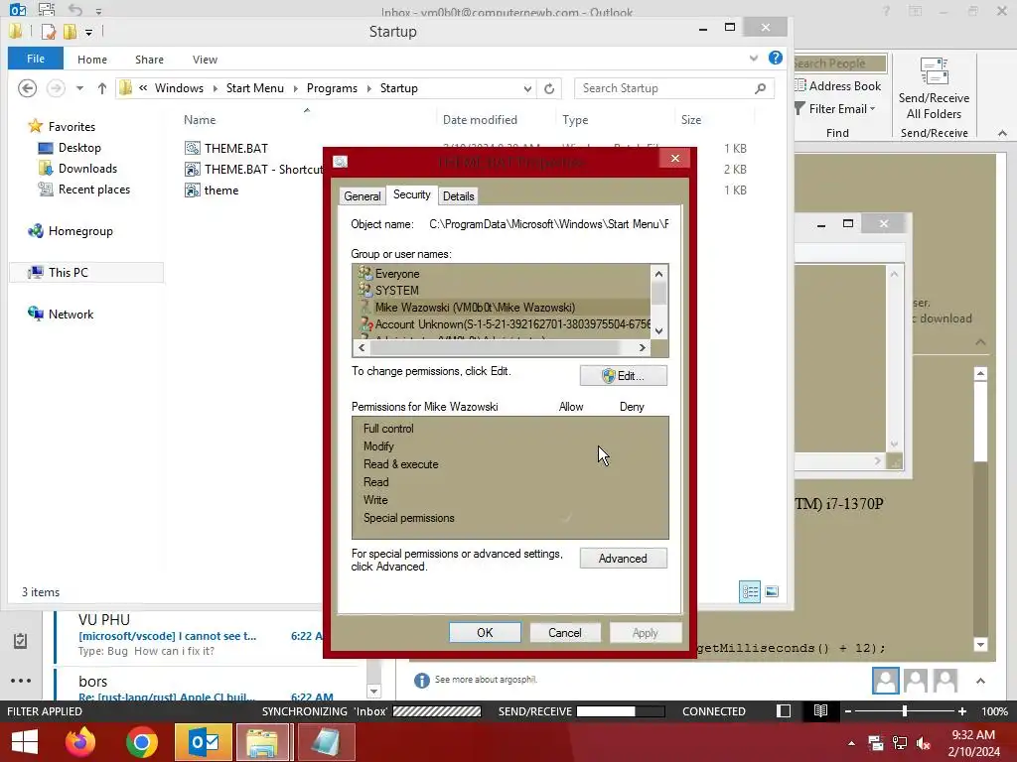Screen dimensions: 1017x762
Task: Select THEME.BAT file icon
Action: click(192, 149)
